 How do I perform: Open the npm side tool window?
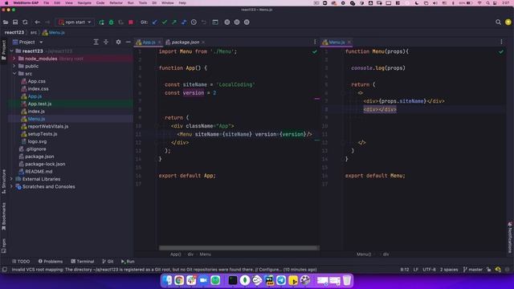tap(3, 246)
